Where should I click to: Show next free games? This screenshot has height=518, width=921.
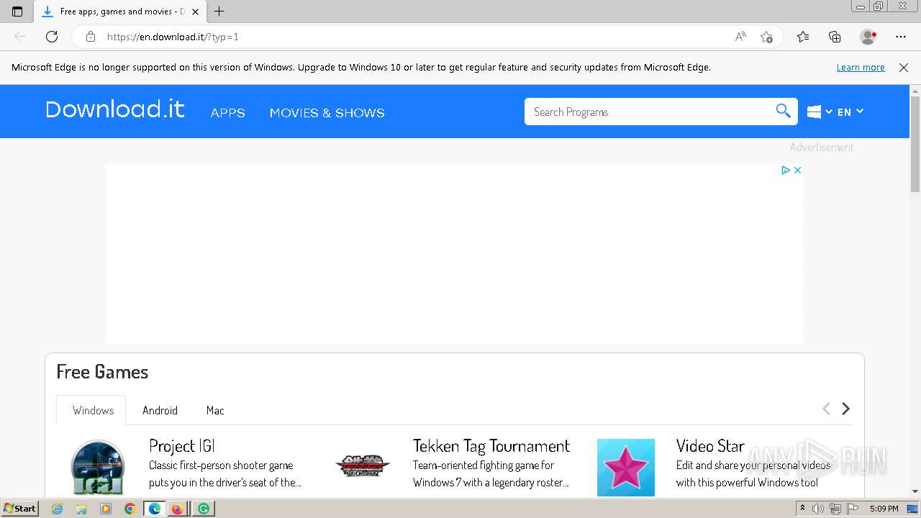tap(846, 409)
